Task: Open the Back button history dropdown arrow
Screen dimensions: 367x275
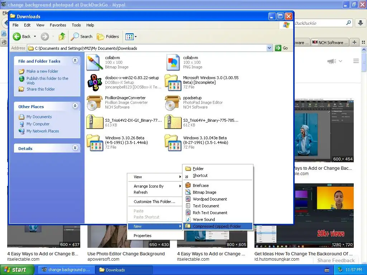Action: coord(35,37)
